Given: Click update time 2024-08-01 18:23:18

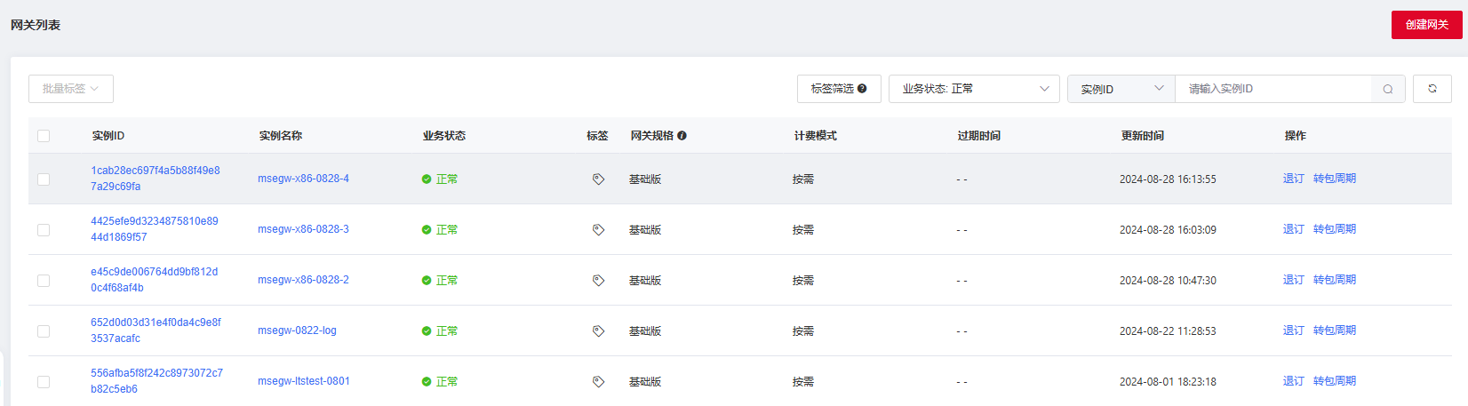Looking at the screenshot, I should pyautogui.click(x=1168, y=382).
